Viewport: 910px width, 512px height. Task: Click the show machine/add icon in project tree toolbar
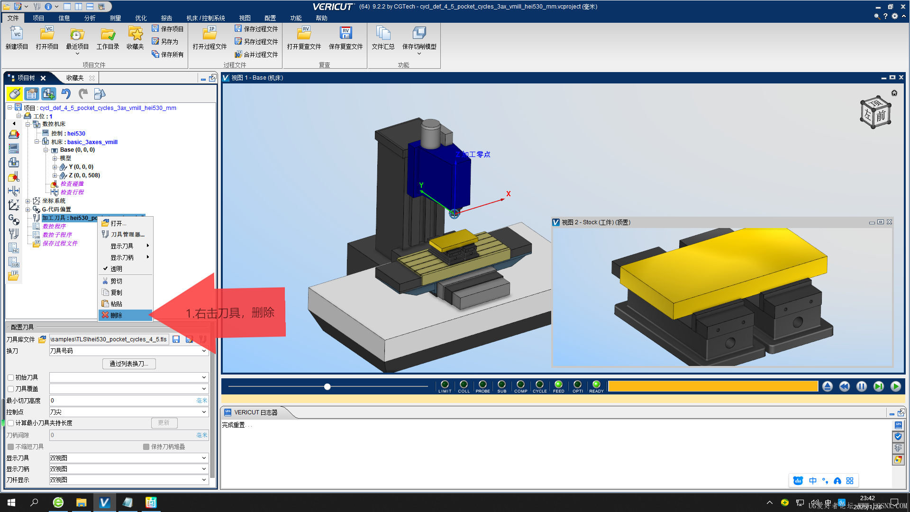(48, 94)
